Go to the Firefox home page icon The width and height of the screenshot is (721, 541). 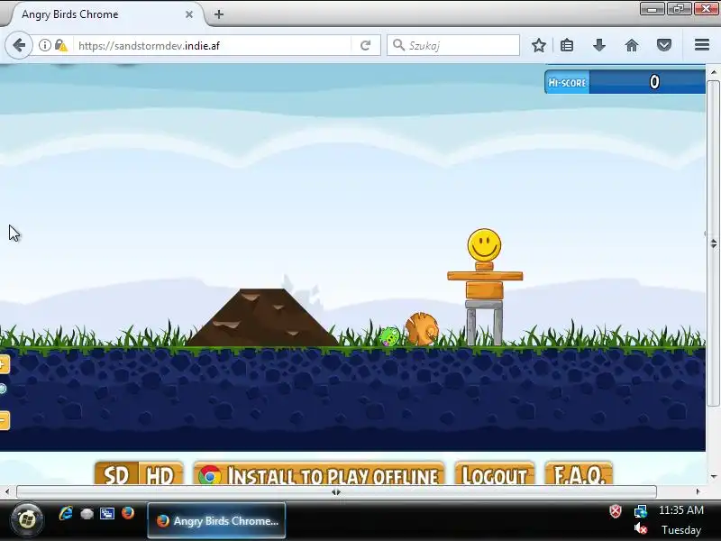tap(632, 45)
